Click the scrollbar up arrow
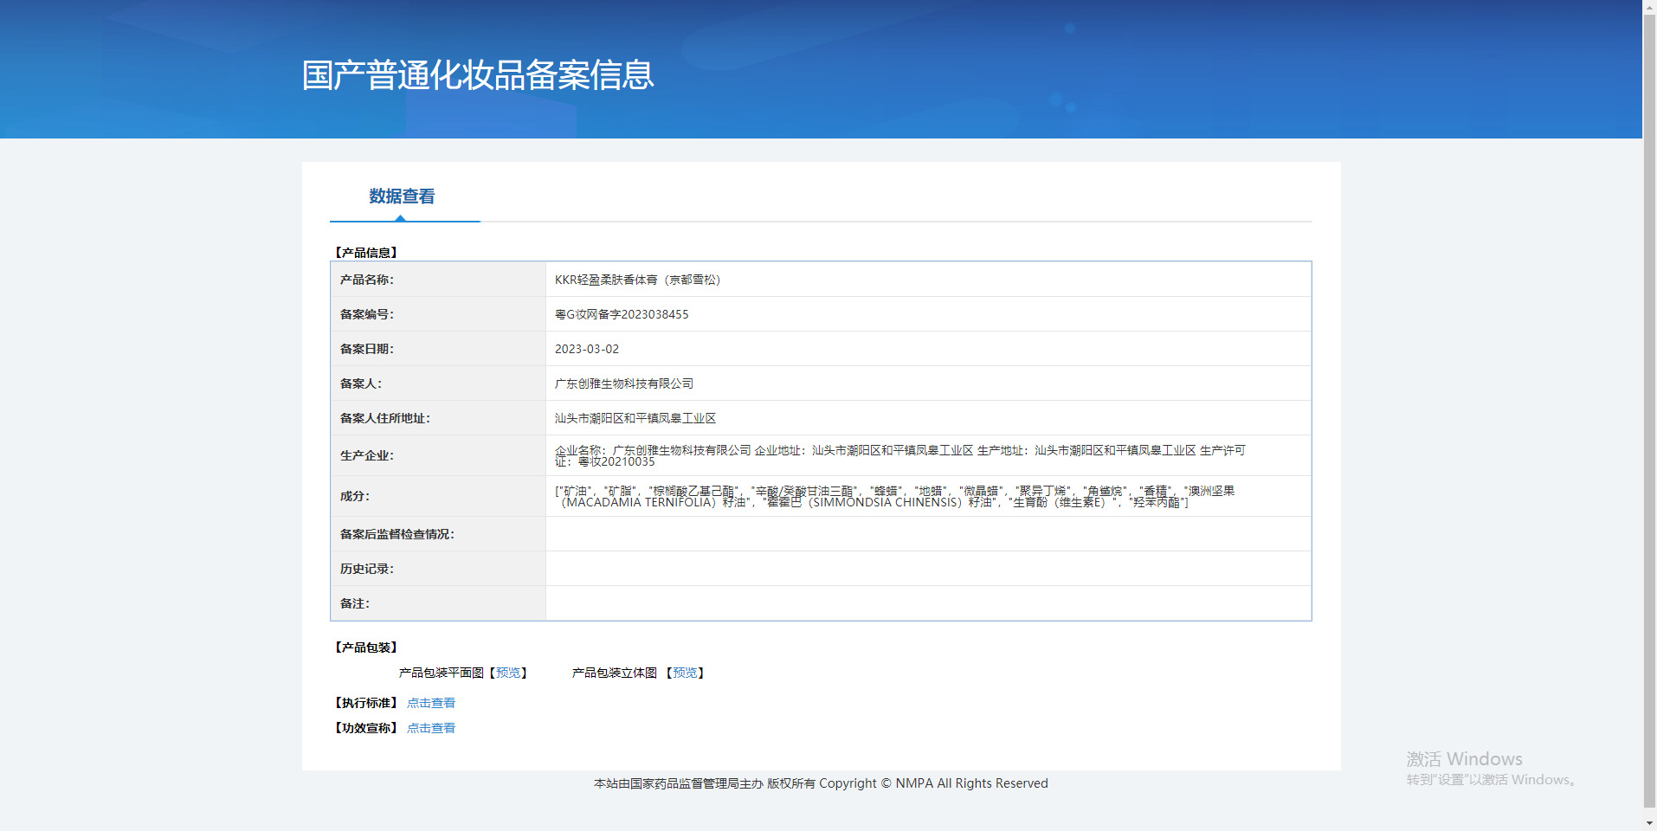Image resolution: width=1657 pixels, height=831 pixels. pos(1650,7)
